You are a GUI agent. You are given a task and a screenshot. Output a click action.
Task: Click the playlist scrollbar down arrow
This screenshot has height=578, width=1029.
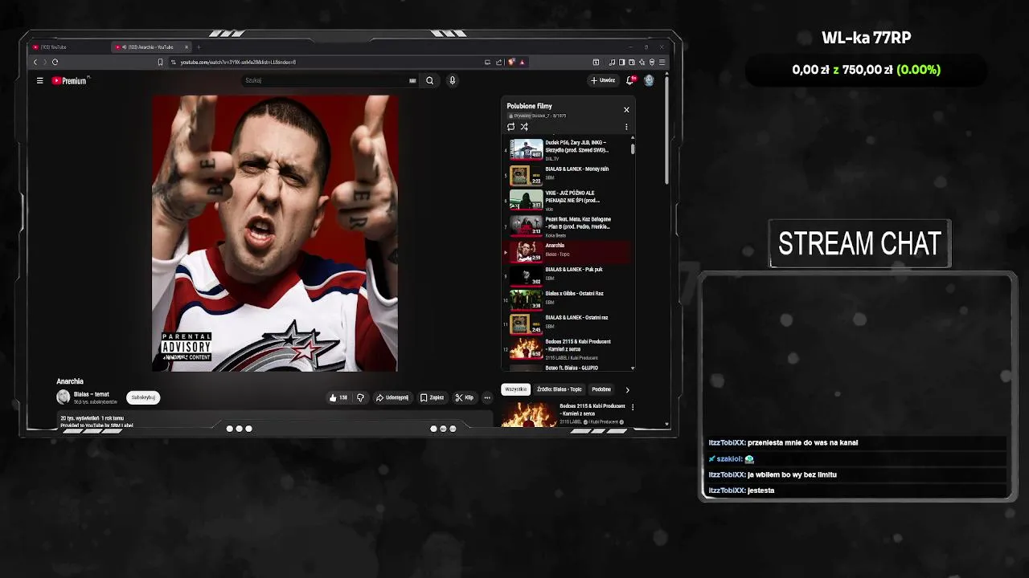[633, 368]
